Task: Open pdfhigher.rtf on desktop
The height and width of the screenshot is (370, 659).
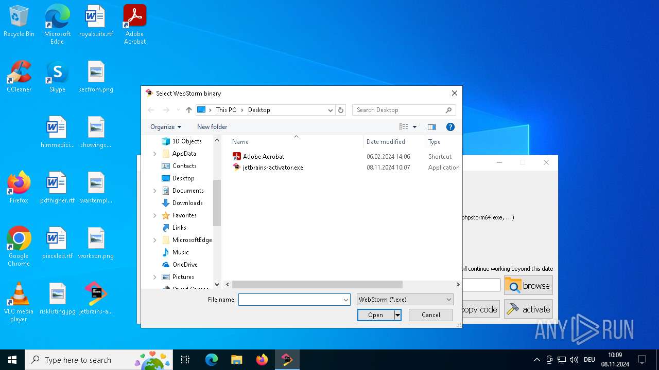Action: (x=57, y=188)
